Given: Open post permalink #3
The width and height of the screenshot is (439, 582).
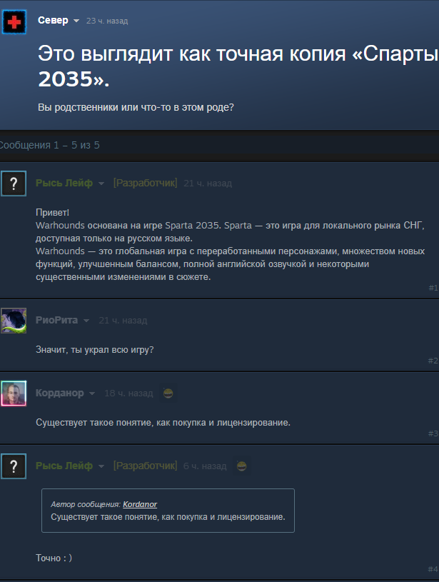Looking at the screenshot, I should pyautogui.click(x=433, y=433).
